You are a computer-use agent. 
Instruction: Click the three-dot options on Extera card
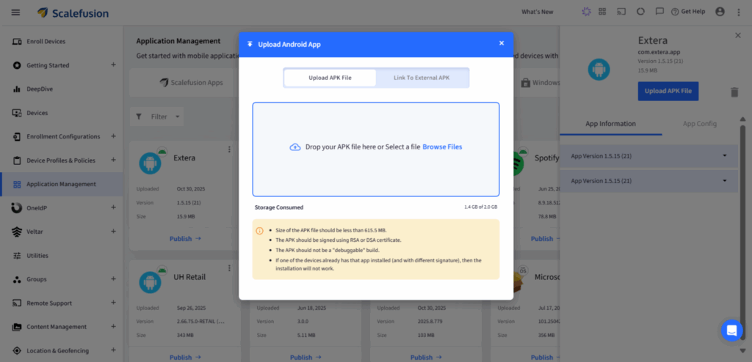(229, 149)
